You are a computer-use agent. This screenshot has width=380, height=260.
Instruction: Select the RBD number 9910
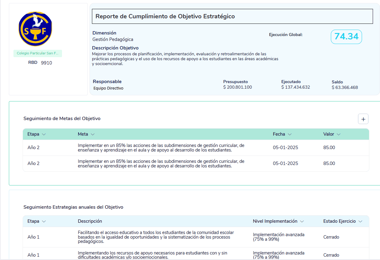[x=46, y=63]
